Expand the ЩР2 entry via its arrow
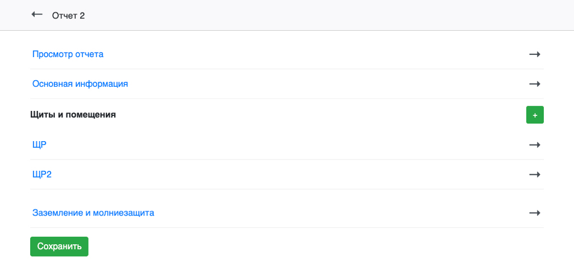The width and height of the screenshot is (574, 280). point(534,175)
